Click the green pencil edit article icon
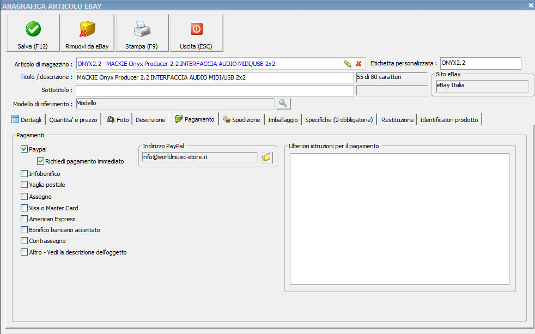 point(348,64)
